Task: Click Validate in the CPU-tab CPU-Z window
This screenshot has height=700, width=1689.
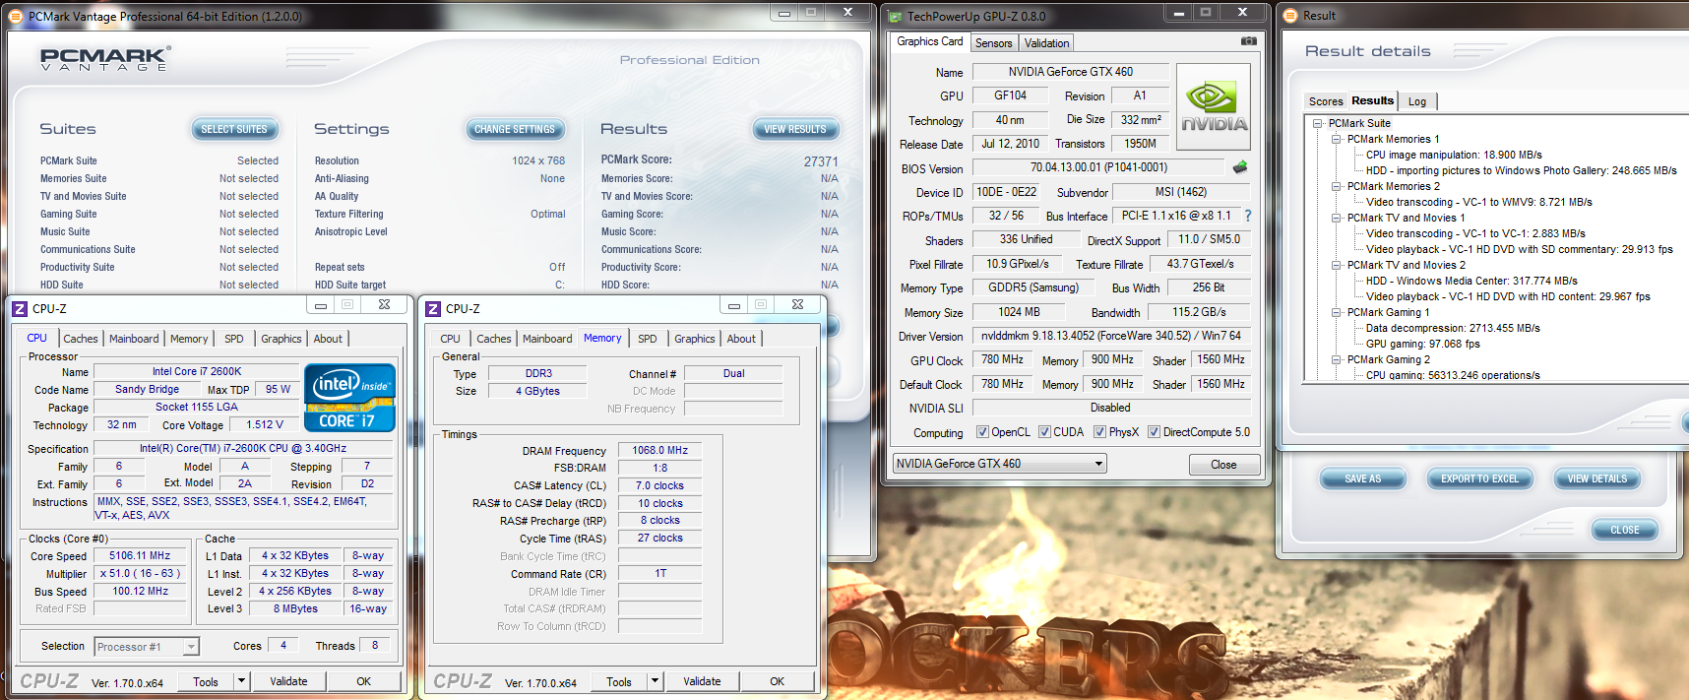Action: click(x=288, y=681)
